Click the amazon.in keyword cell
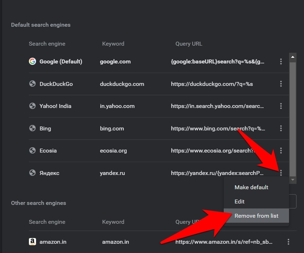This screenshot has width=304, height=253. 115,242
